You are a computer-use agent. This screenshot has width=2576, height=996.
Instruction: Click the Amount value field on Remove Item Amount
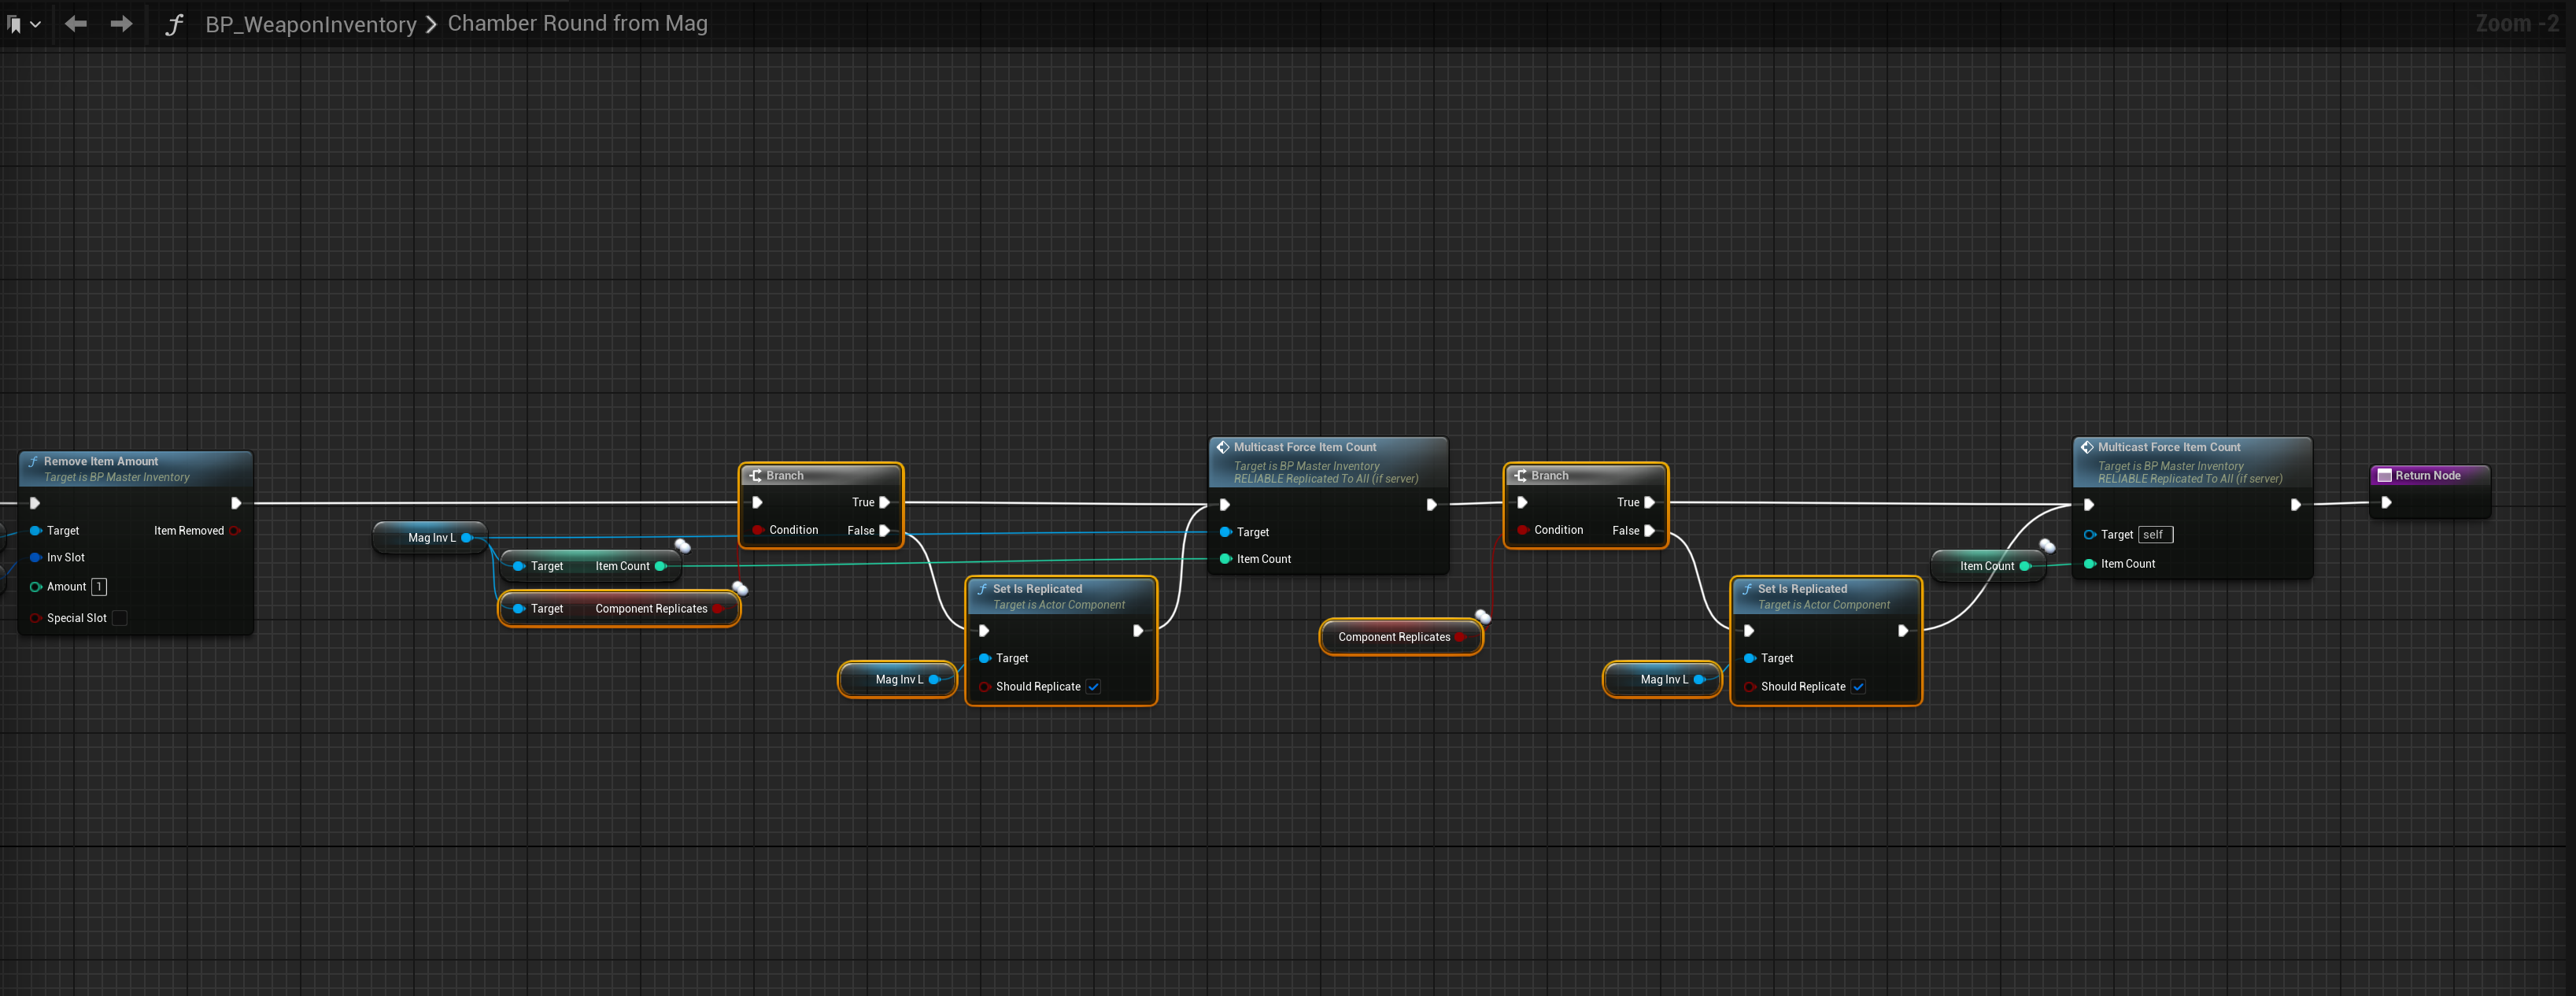point(99,587)
